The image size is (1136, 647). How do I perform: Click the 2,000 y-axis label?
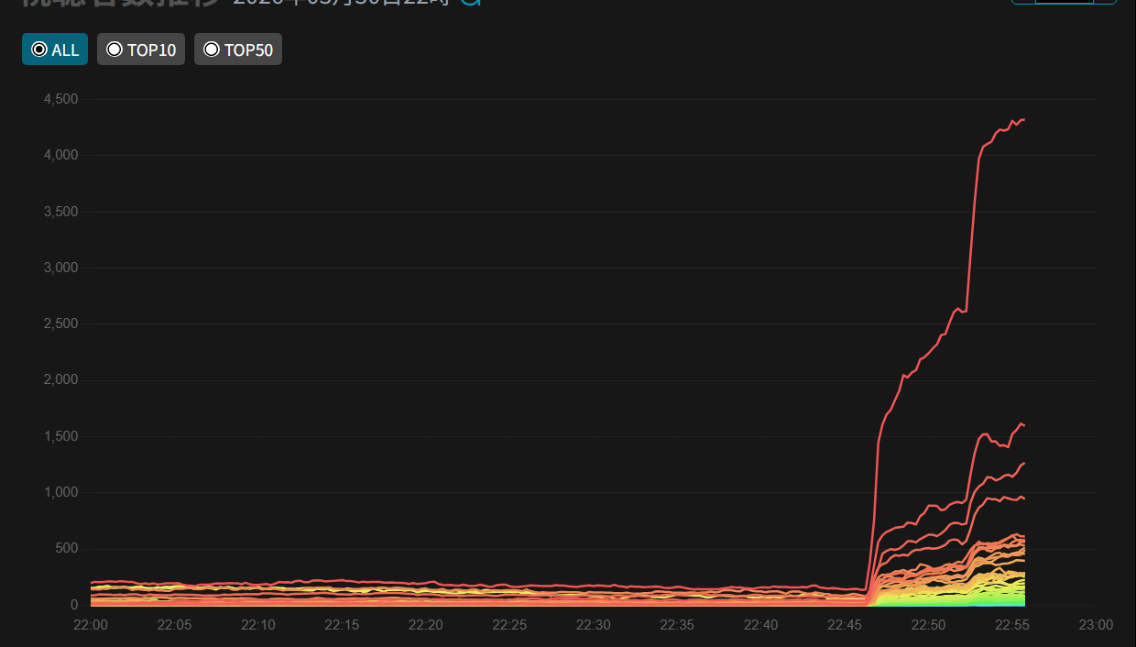click(x=61, y=380)
